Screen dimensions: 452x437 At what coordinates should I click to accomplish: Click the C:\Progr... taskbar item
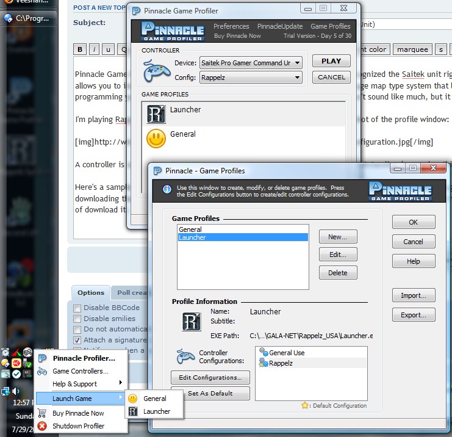pos(29,18)
